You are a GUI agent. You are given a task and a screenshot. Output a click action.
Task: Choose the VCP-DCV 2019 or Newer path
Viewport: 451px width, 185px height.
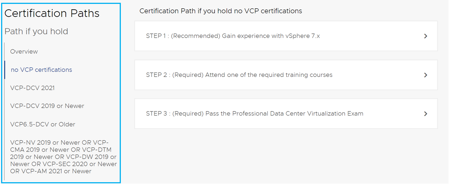coord(47,106)
